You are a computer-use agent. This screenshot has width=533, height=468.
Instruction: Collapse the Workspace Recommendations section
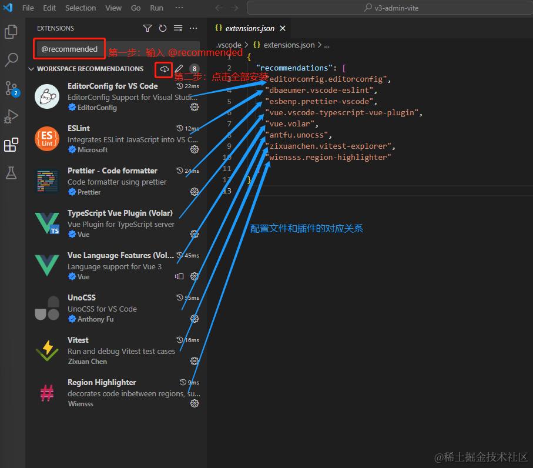(31, 69)
